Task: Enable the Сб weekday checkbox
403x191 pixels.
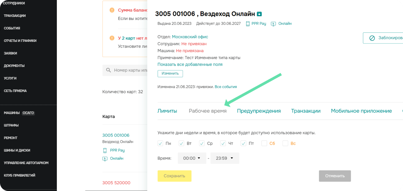Action: [x=264, y=143]
